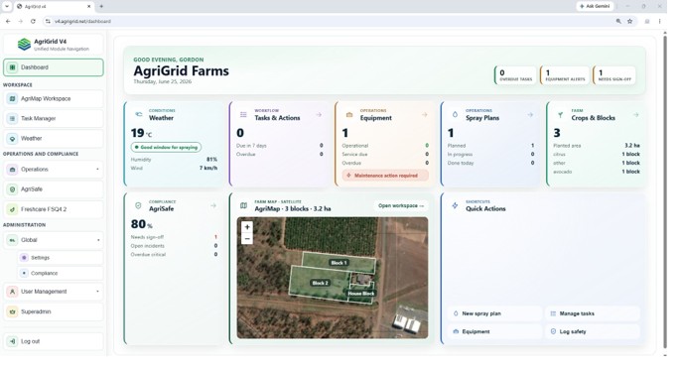
Task: Click the Equipment quick action button
Action: coord(494,331)
